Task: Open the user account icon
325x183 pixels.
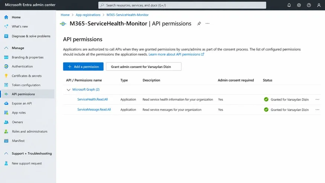Action: click(x=319, y=5)
